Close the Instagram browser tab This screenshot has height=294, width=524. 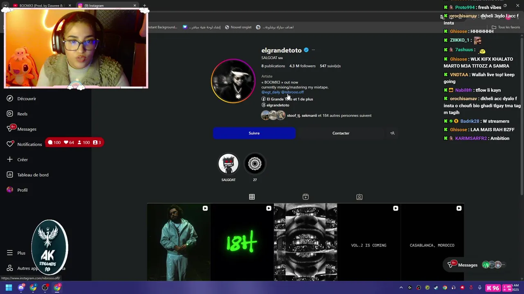click(135, 6)
